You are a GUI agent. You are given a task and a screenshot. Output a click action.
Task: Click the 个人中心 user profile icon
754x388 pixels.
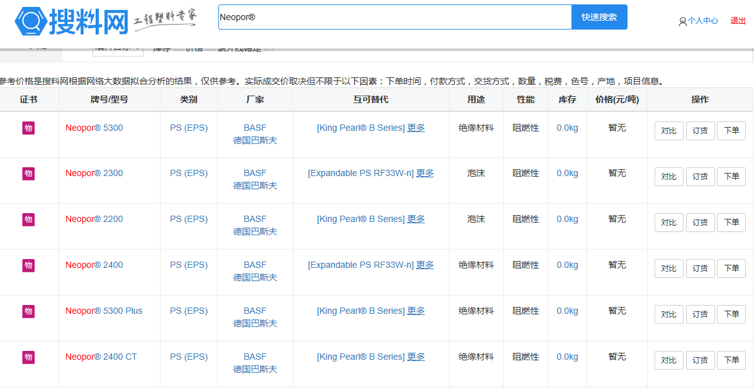pyautogui.click(x=682, y=21)
